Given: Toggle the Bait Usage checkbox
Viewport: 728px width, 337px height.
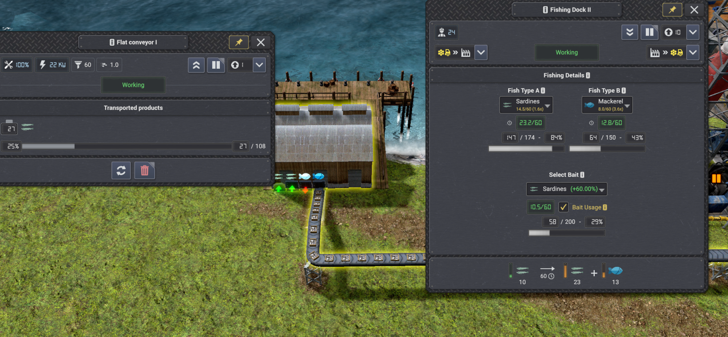Looking at the screenshot, I should (x=563, y=207).
